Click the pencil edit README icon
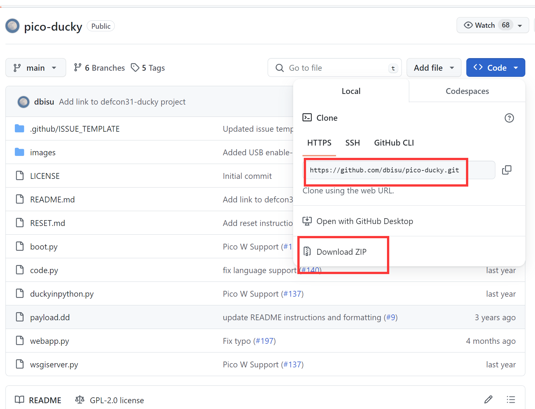Screen dimensions: 535x409 coord(488,400)
